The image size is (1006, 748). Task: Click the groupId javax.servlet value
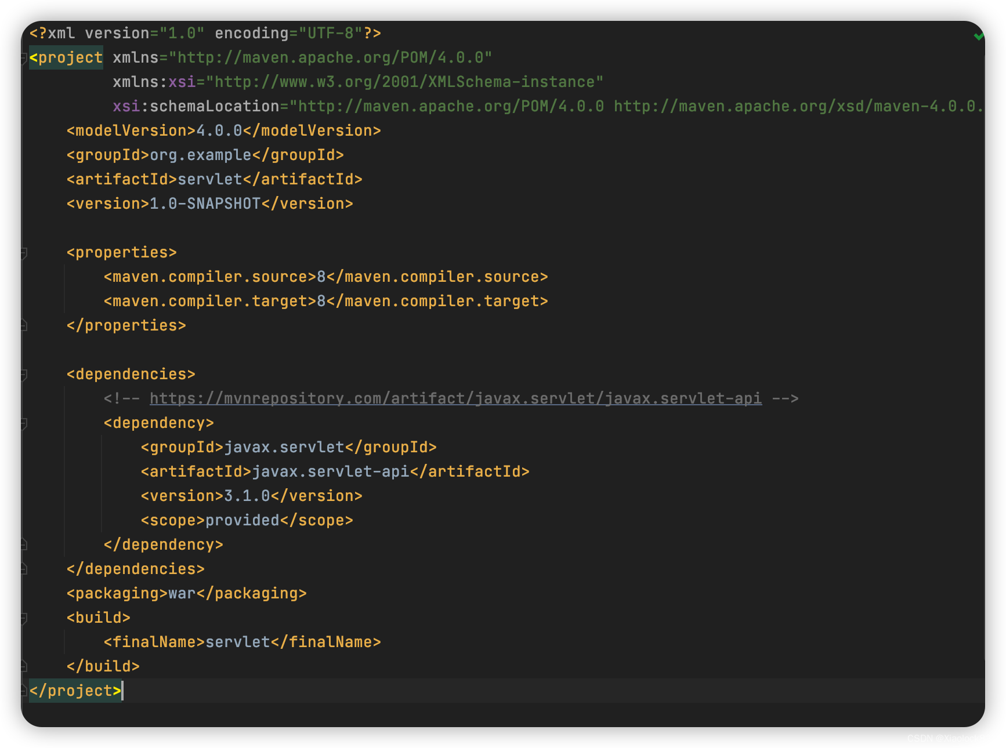[284, 447]
